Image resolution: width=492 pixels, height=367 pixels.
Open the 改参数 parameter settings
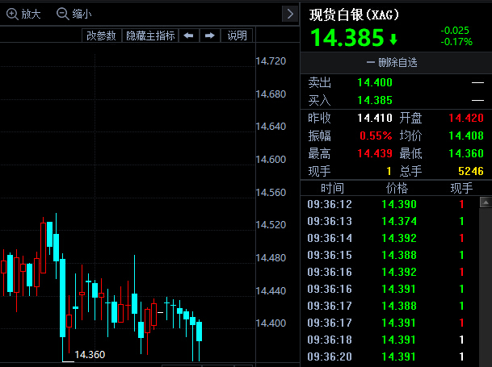click(x=101, y=35)
